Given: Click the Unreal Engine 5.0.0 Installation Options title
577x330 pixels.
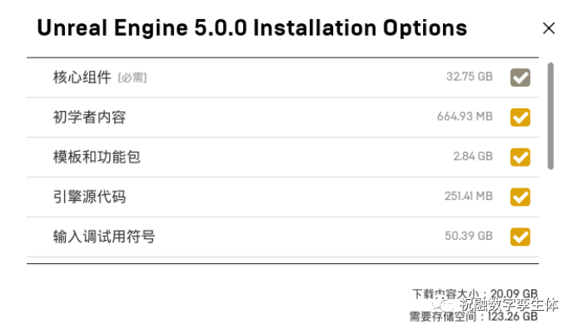Looking at the screenshot, I should (x=252, y=28).
